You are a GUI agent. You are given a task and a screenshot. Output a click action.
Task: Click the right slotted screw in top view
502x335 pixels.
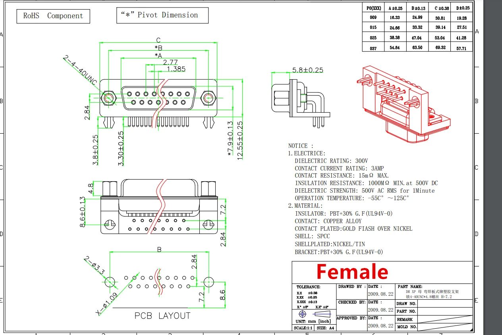point(208,225)
